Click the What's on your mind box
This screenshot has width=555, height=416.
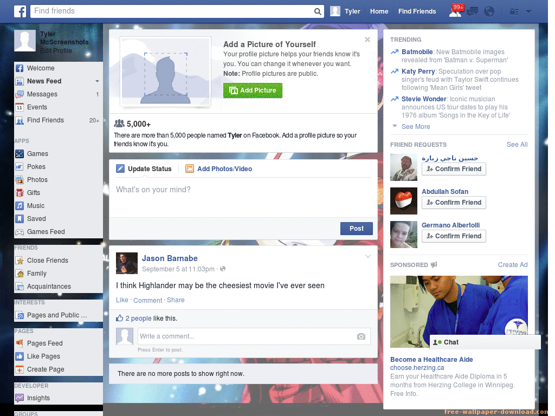tap(243, 197)
